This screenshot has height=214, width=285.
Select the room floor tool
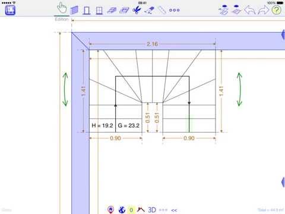[112, 10]
